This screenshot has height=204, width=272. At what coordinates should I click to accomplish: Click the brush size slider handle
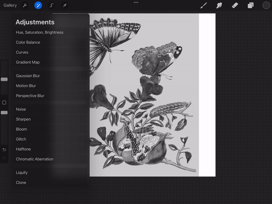click(4, 79)
